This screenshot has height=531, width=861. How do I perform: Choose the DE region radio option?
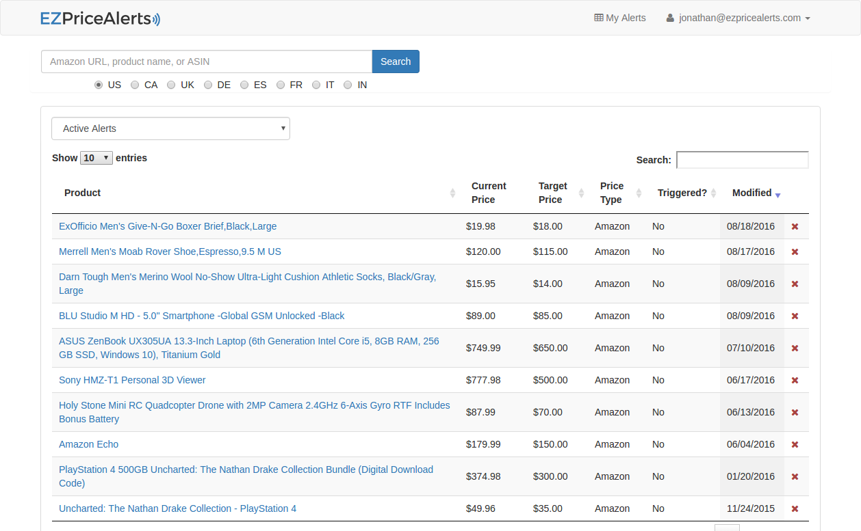pos(208,85)
